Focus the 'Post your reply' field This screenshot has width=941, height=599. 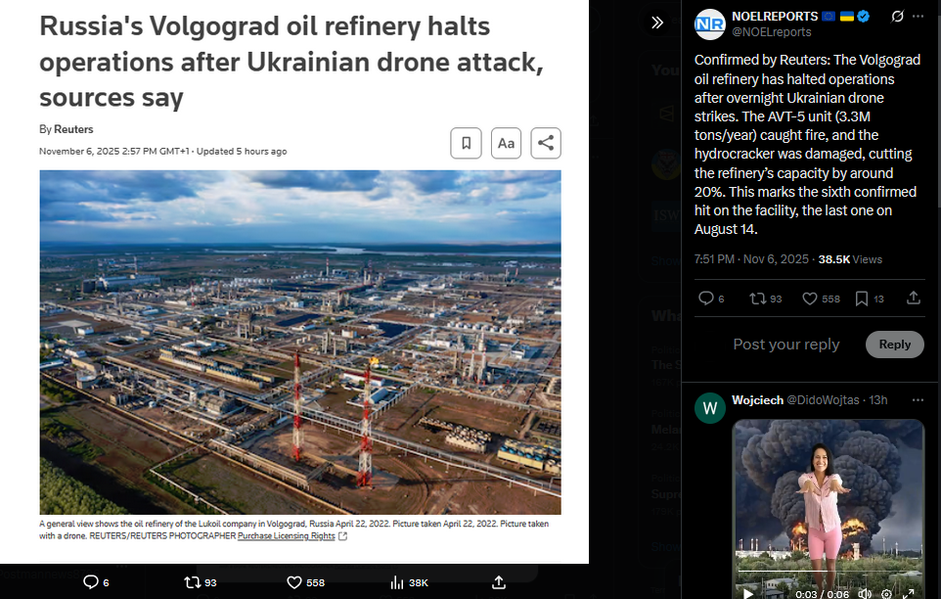click(x=786, y=345)
